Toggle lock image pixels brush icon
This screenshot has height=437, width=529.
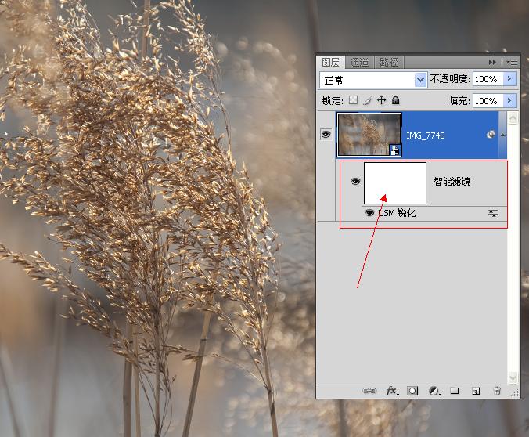368,100
